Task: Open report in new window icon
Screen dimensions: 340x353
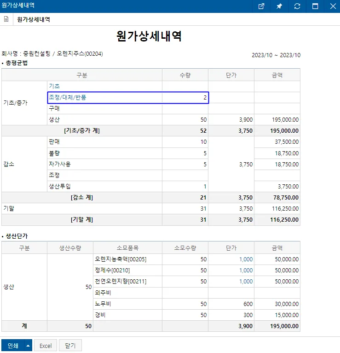Action: [261, 6]
